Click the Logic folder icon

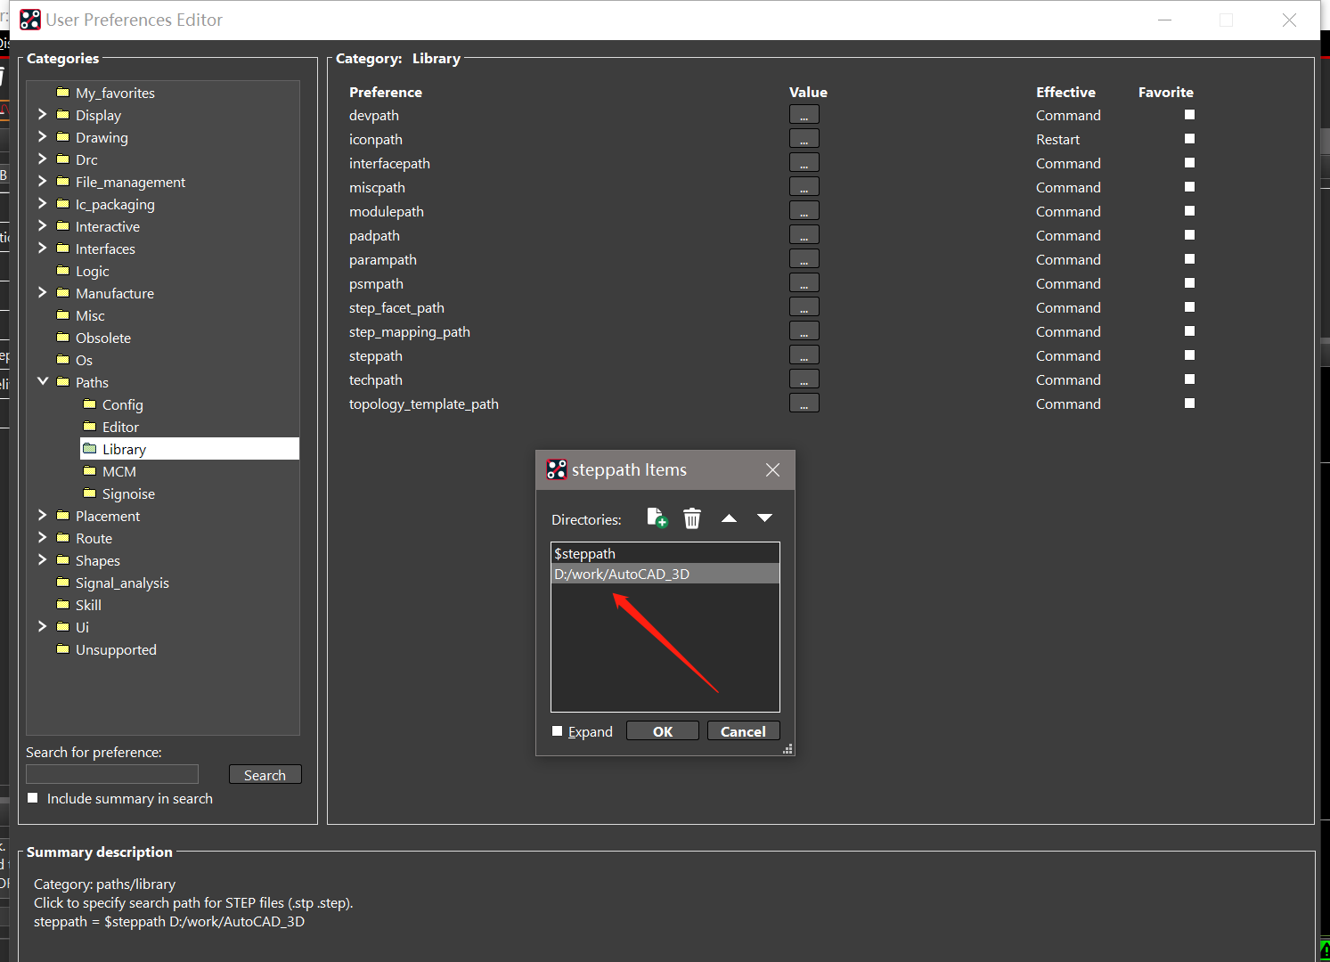[62, 270]
